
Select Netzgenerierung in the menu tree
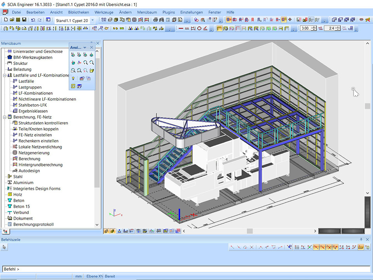tap(35, 153)
